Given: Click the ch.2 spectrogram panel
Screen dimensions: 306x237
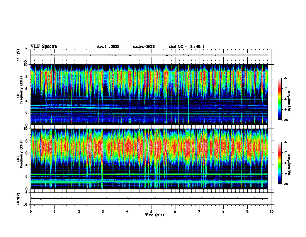Looking at the screenshot, I should point(149,159).
